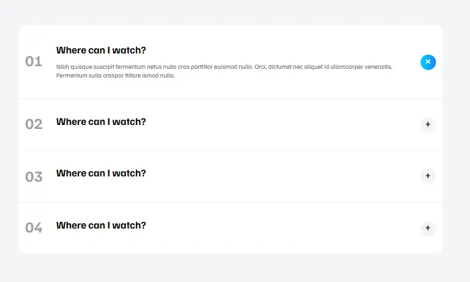This screenshot has height=282, width=470.
Task: Open question 04 with its plus icon
Action: click(x=428, y=229)
